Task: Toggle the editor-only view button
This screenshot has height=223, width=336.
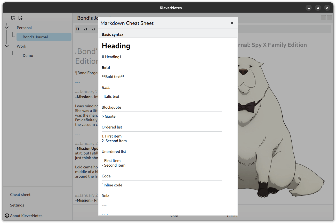Action: (x=323, y=18)
